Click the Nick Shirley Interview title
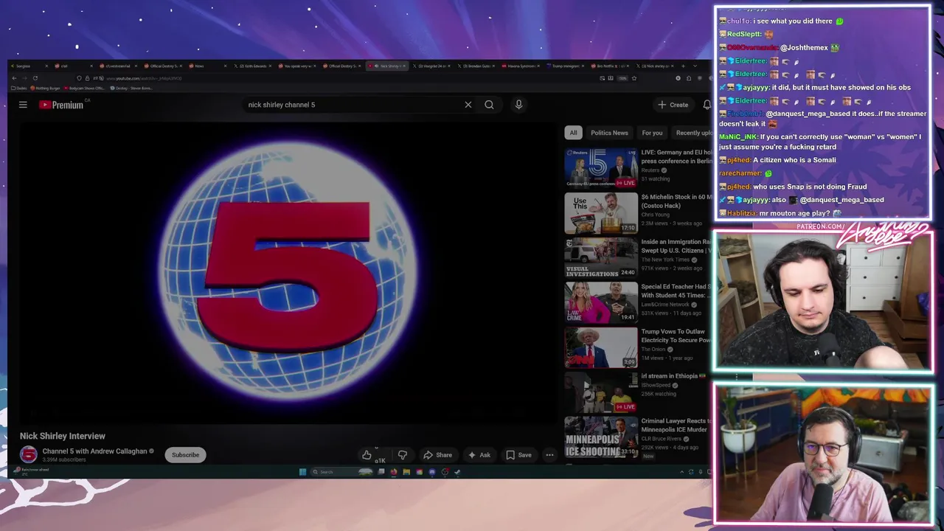Screen dimensions: 944x531 (x=63, y=436)
